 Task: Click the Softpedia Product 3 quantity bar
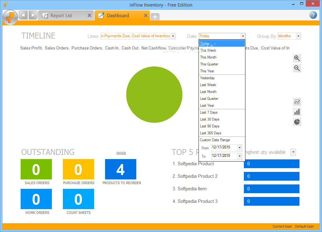click(x=271, y=201)
